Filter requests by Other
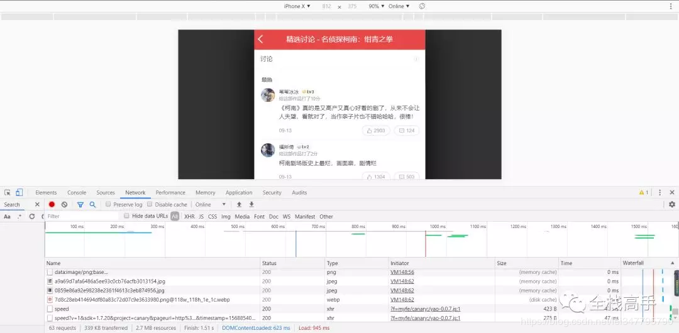 tap(326, 217)
